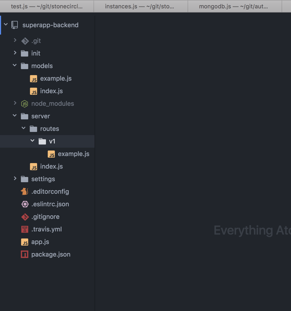Click the .travis.yml Travis icon
Image resolution: width=291 pixels, height=311 pixels.
point(25,230)
